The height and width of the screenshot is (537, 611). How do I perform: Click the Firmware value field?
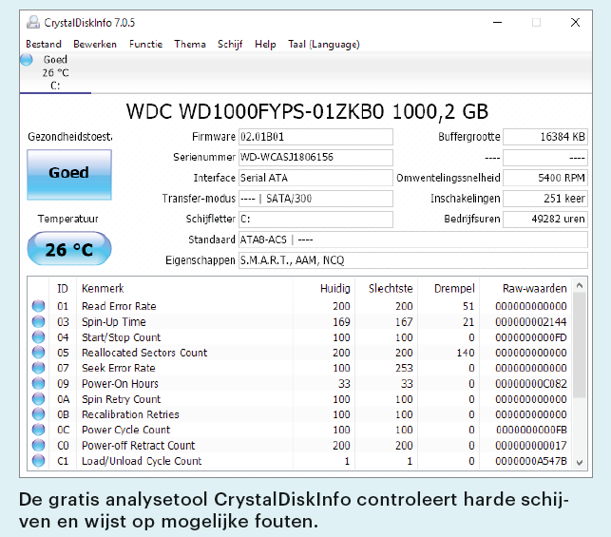(x=315, y=137)
